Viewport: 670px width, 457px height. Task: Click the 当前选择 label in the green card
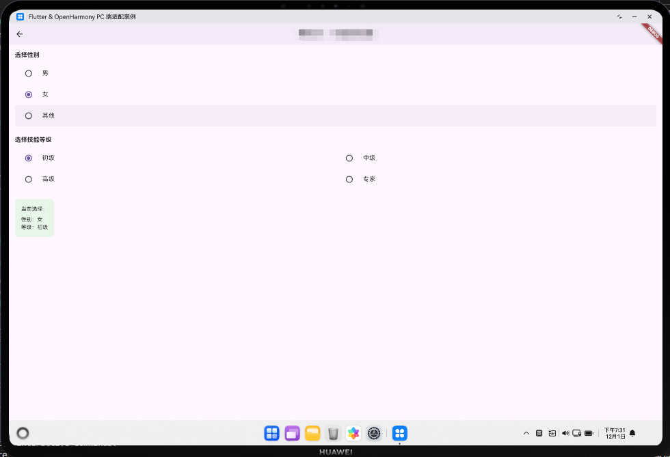pos(33,209)
